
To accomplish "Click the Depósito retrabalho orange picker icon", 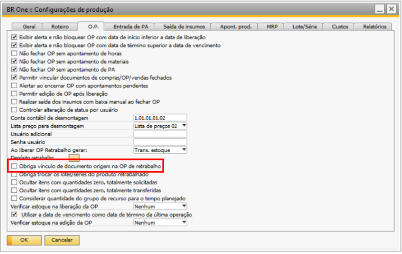I will pos(74,158).
